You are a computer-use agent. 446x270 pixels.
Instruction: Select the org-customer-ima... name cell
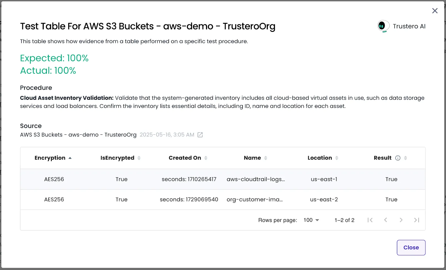click(254, 200)
